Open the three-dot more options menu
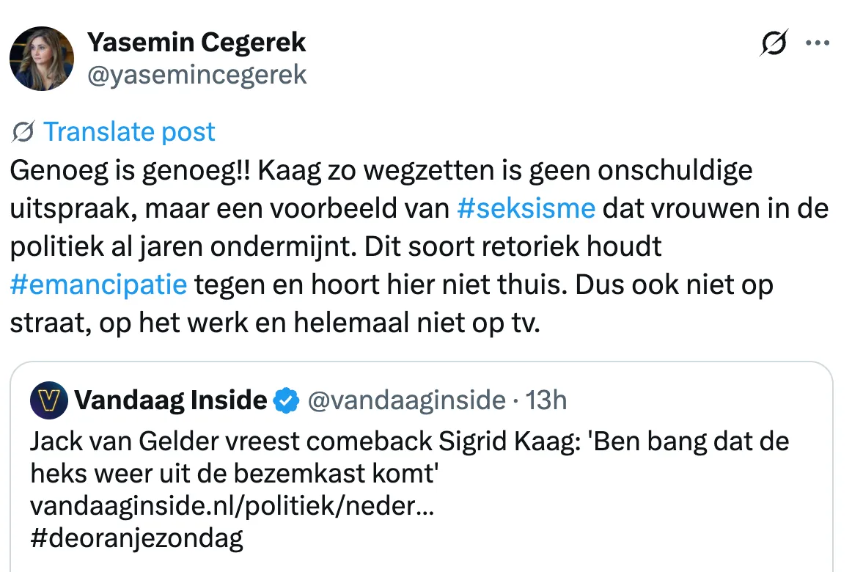The width and height of the screenshot is (852, 572). tap(817, 43)
